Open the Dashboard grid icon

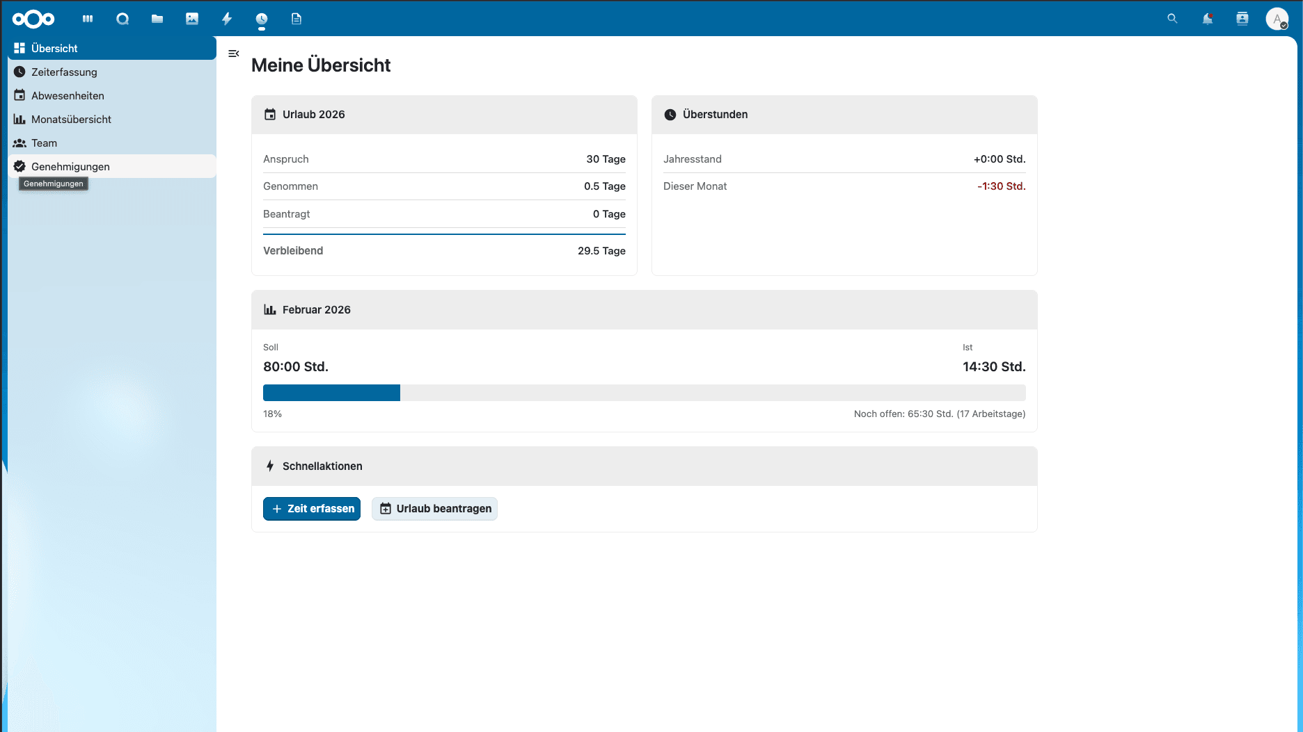tap(87, 19)
